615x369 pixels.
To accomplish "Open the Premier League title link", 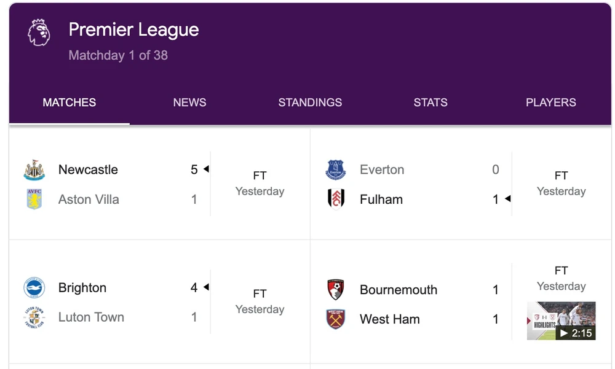I will click(133, 29).
